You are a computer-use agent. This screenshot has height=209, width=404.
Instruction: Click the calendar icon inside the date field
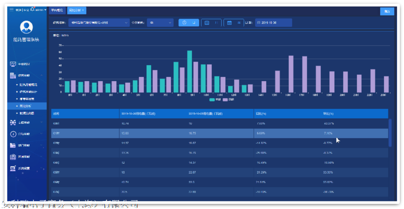(x=259, y=22)
